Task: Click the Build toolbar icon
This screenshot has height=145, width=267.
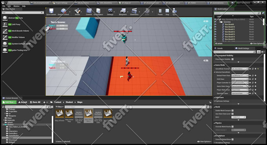Action: (x=147, y=12)
